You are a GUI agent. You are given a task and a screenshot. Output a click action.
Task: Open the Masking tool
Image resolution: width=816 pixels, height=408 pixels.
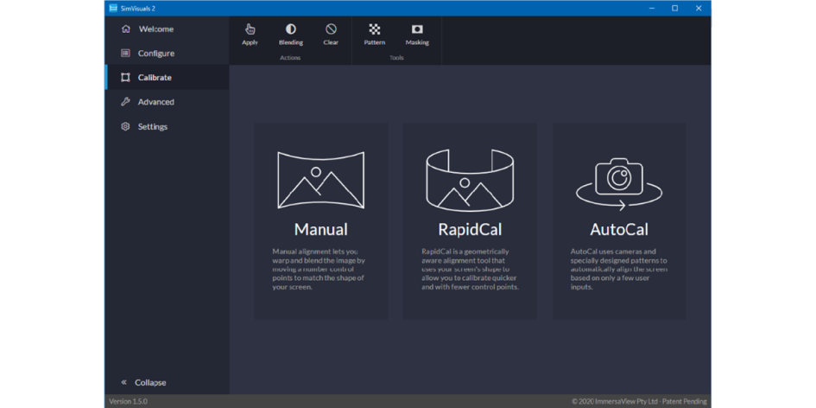click(417, 35)
